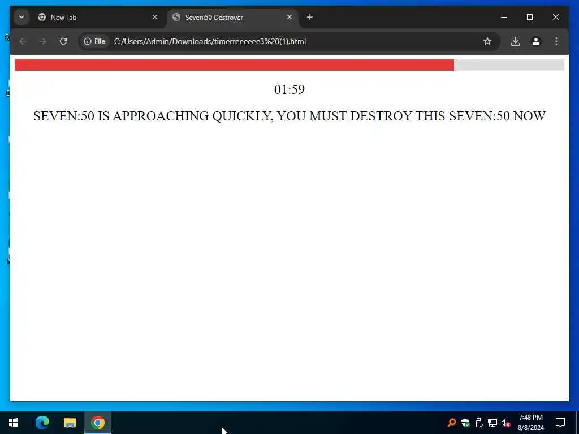This screenshot has height=434, width=579.
Task: Bookmark this page with the star
Action: [487, 41]
